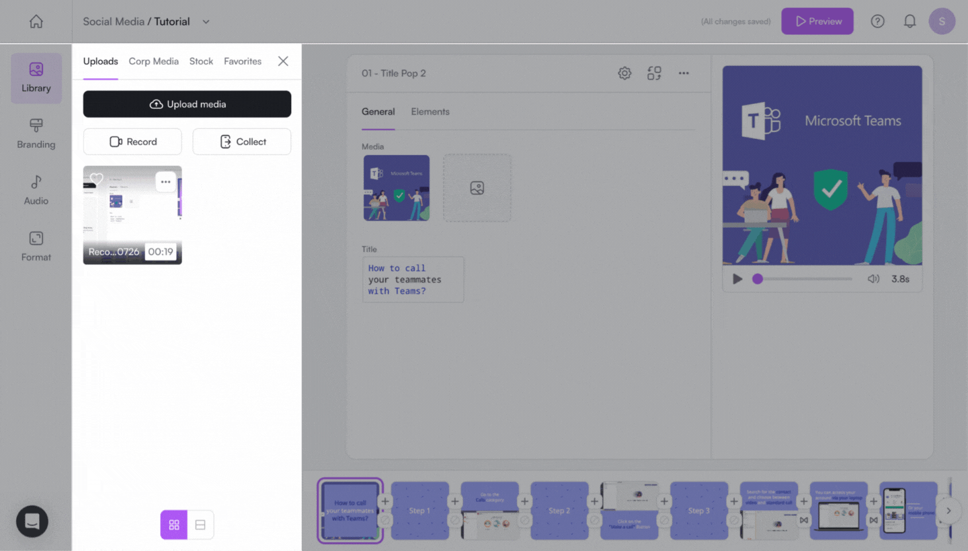The width and height of the screenshot is (968, 551).
Task: Add scene after Step 2 scene
Action: pyautogui.click(x=594, y=501)
